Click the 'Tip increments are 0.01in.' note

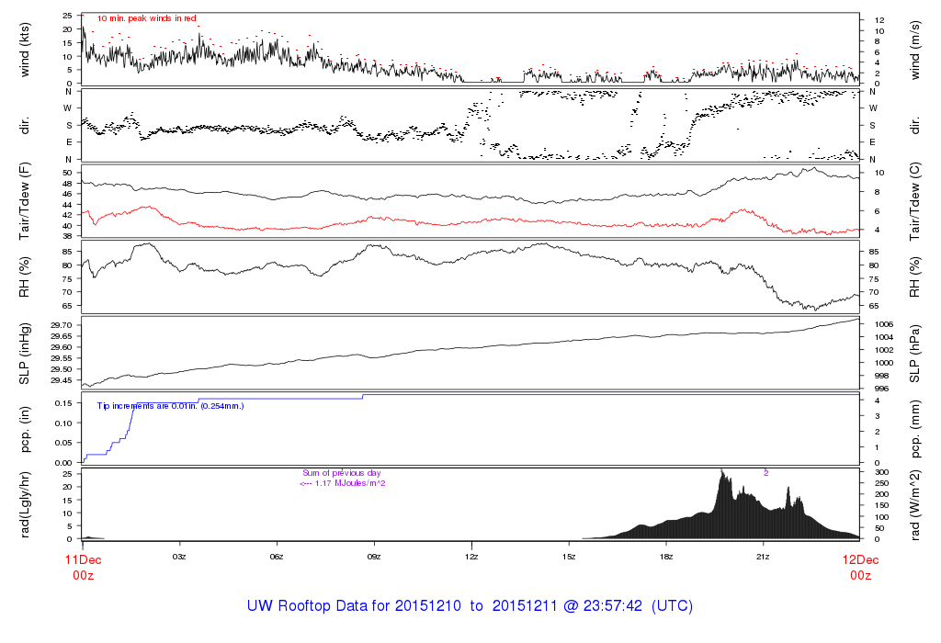[x=170, y=405]
